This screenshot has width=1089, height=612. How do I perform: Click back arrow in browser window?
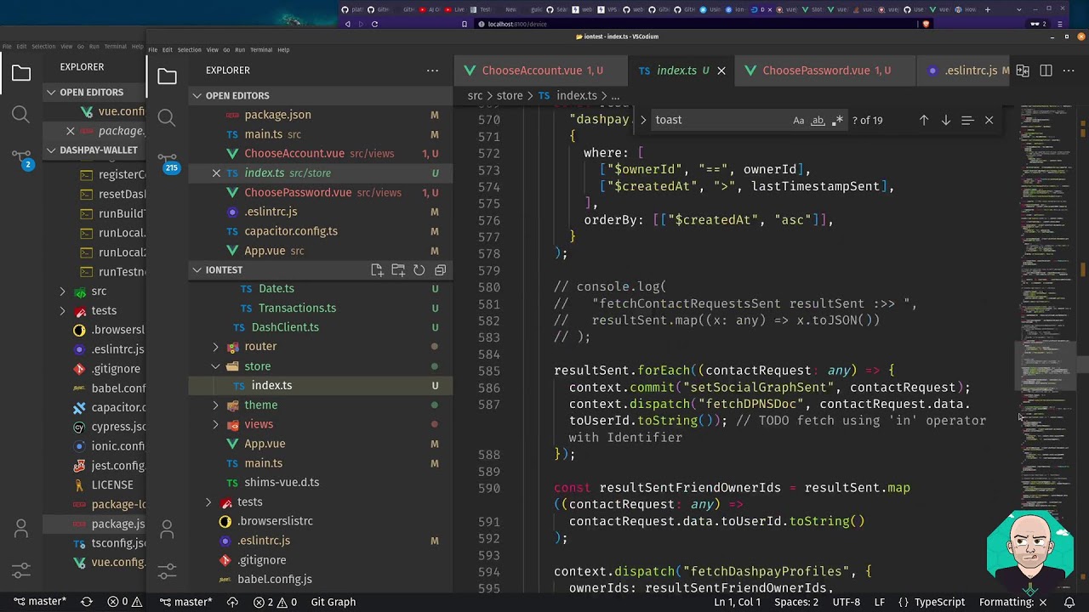click(347, 24)
